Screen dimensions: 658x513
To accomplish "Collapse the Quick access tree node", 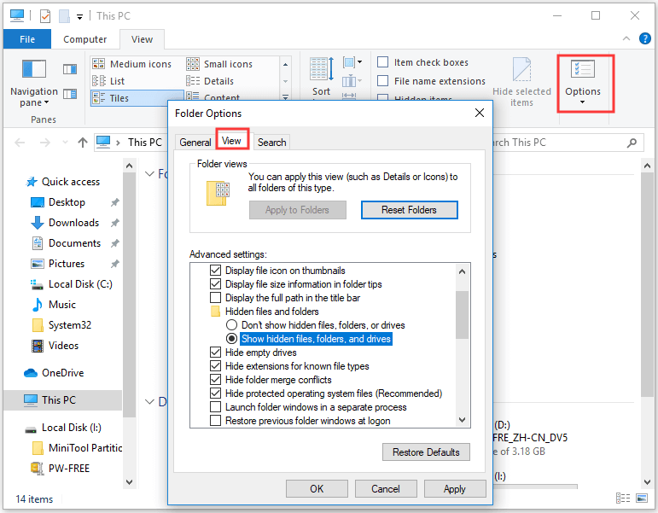I will [17, 182].
